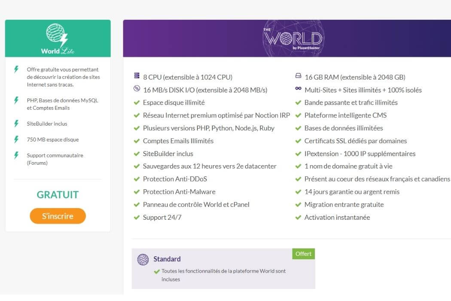Click checkmark beside 1 nom de domaine gratuit
Image resolution: width=451 pixels, height=301 pixels.
pos(298,166)
